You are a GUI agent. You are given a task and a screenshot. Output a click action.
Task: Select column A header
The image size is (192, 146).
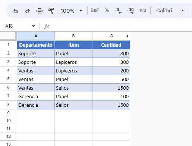tap(36, 36)
